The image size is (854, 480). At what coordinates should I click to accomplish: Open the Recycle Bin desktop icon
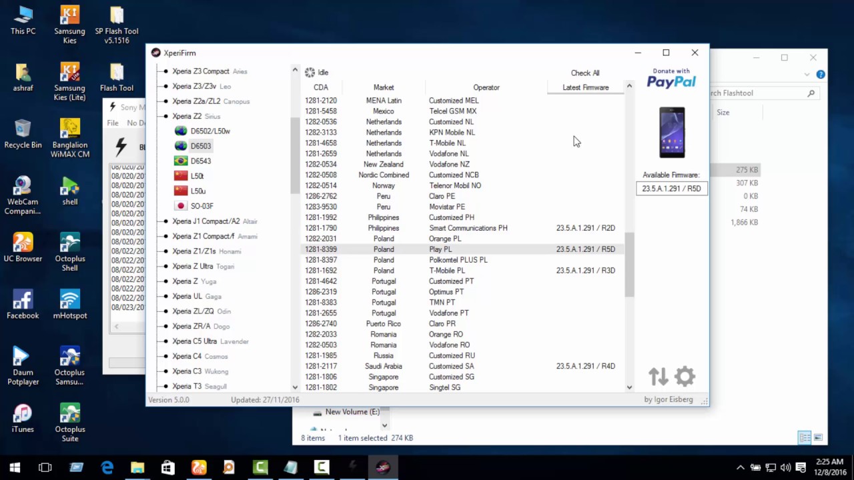coord(23,133)
